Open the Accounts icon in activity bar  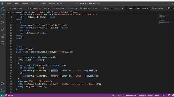3,84
